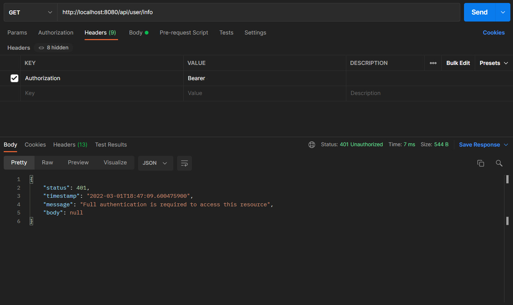This screenshot has height=305, width=513.
Task: Switch to the request Authorization tab
Action: coord(56,33)
